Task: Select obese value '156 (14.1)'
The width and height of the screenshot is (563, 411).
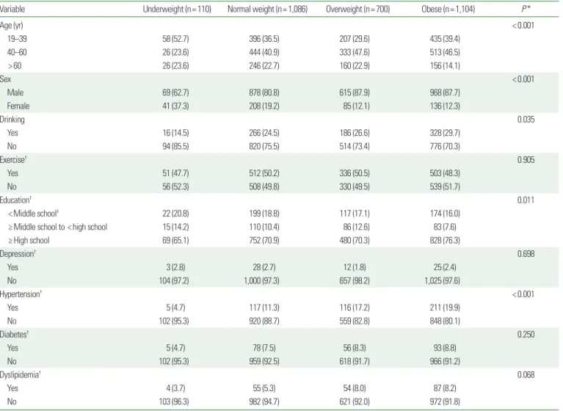Action: (x=445, y=66)
